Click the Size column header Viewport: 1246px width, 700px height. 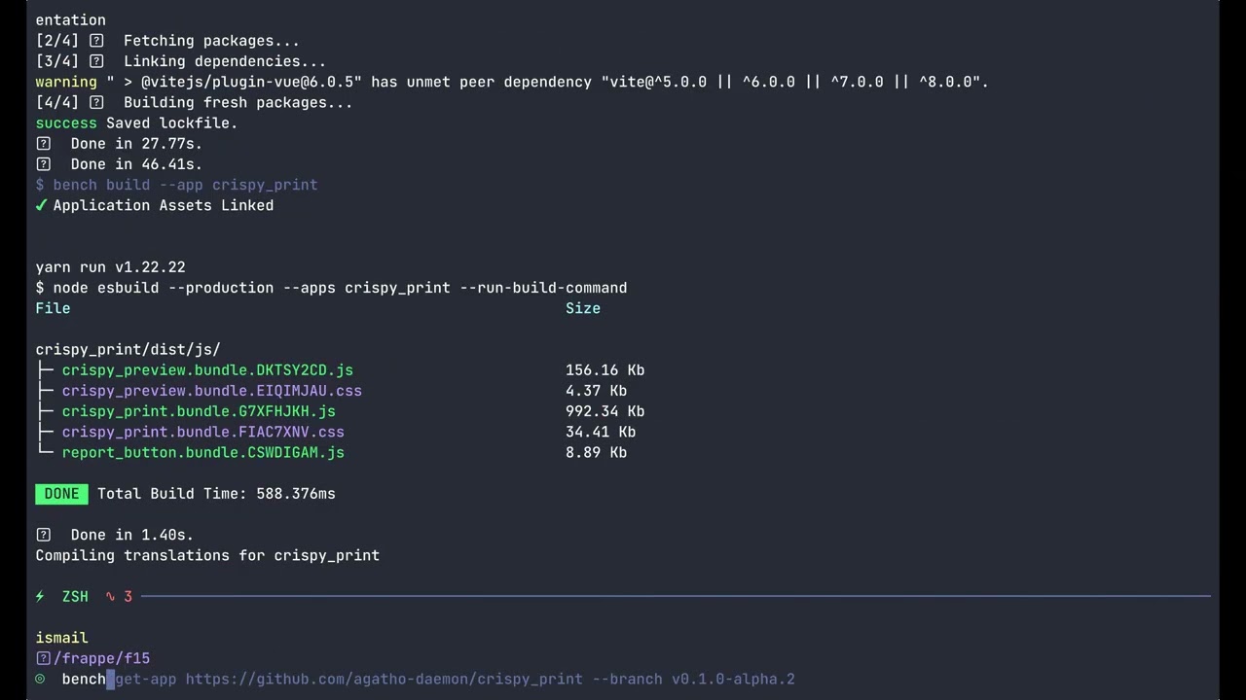point(582,308)
